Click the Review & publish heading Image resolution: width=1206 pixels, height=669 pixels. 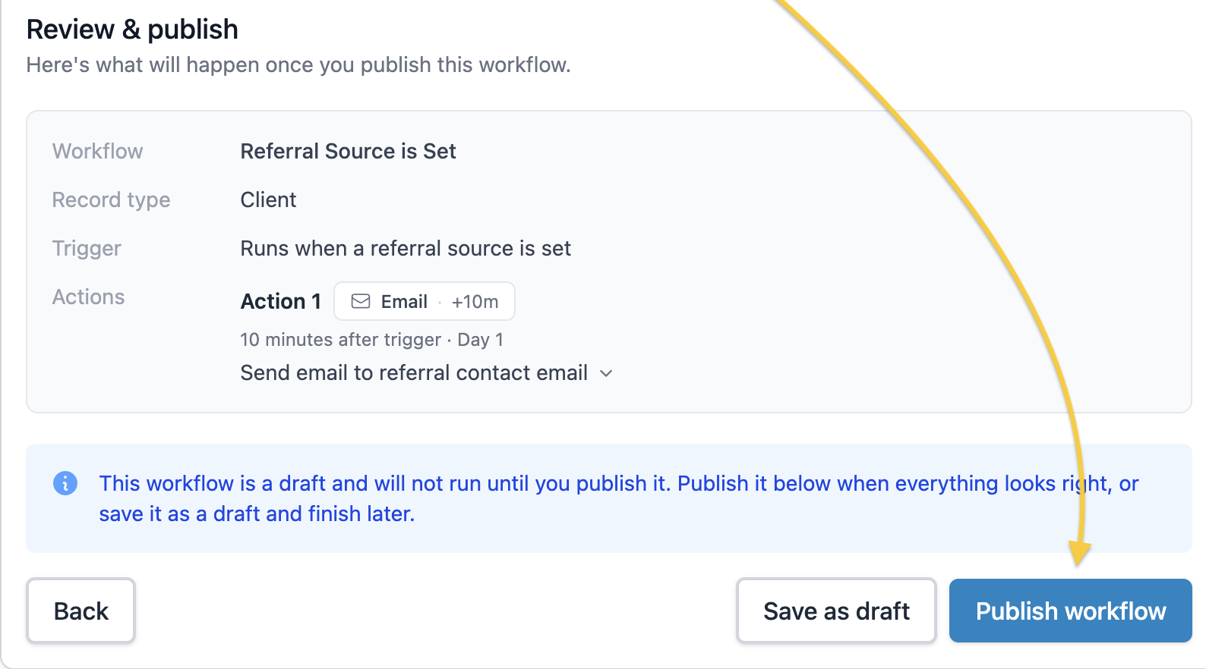132,30
